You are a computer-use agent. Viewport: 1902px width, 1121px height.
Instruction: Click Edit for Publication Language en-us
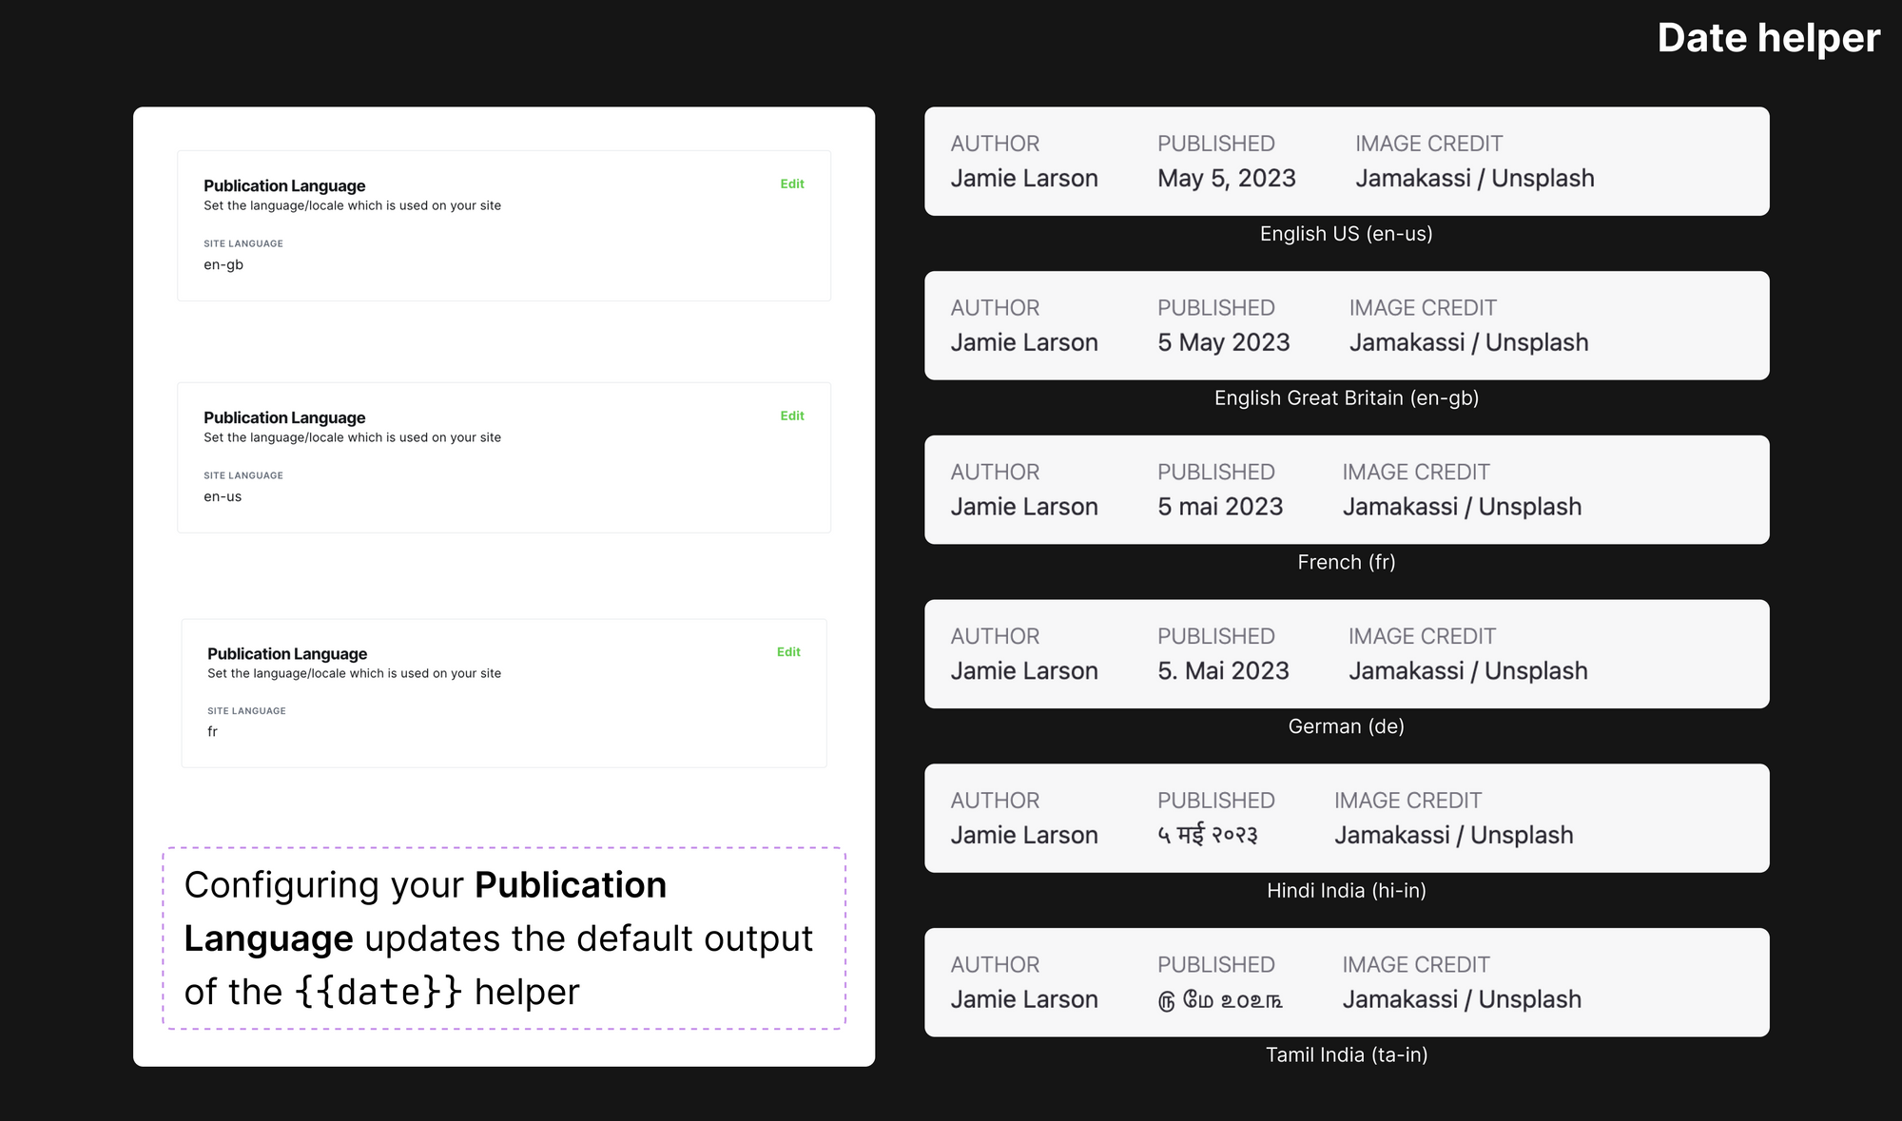pos(791,416)
